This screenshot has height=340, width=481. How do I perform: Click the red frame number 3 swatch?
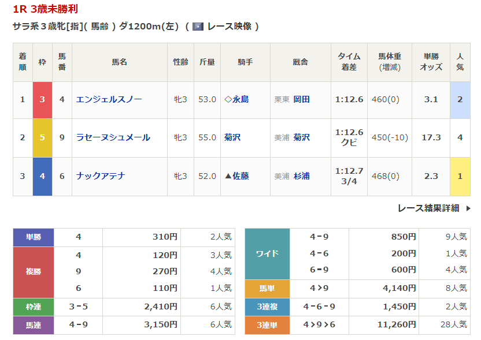coord(42,99)
